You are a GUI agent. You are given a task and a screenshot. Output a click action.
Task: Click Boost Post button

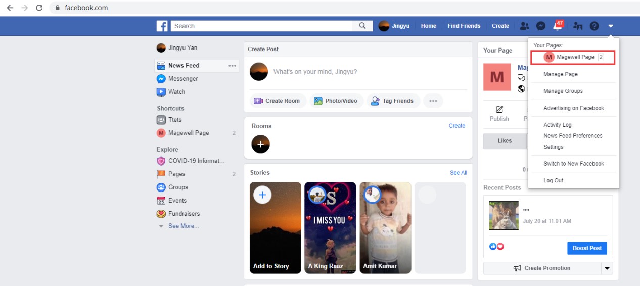pos(587,248)
